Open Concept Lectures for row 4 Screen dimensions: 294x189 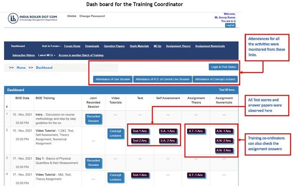[115, 177]
